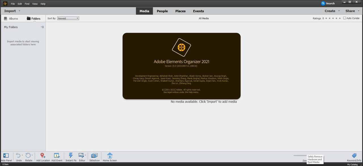Click the 'My Folders' heading
This screenshot has height=166, width=363.
pyautogui.click(x=11, y=27)
